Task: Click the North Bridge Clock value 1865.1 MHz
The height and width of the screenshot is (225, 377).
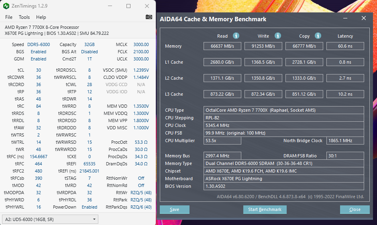Action: coord(345,141)
